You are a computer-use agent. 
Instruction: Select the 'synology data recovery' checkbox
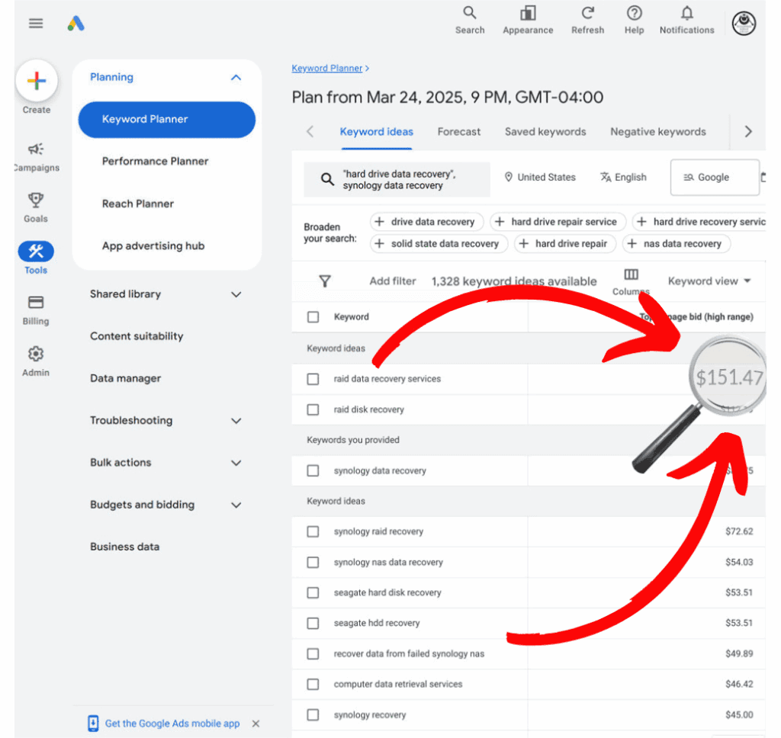click(x=313, y=470)
